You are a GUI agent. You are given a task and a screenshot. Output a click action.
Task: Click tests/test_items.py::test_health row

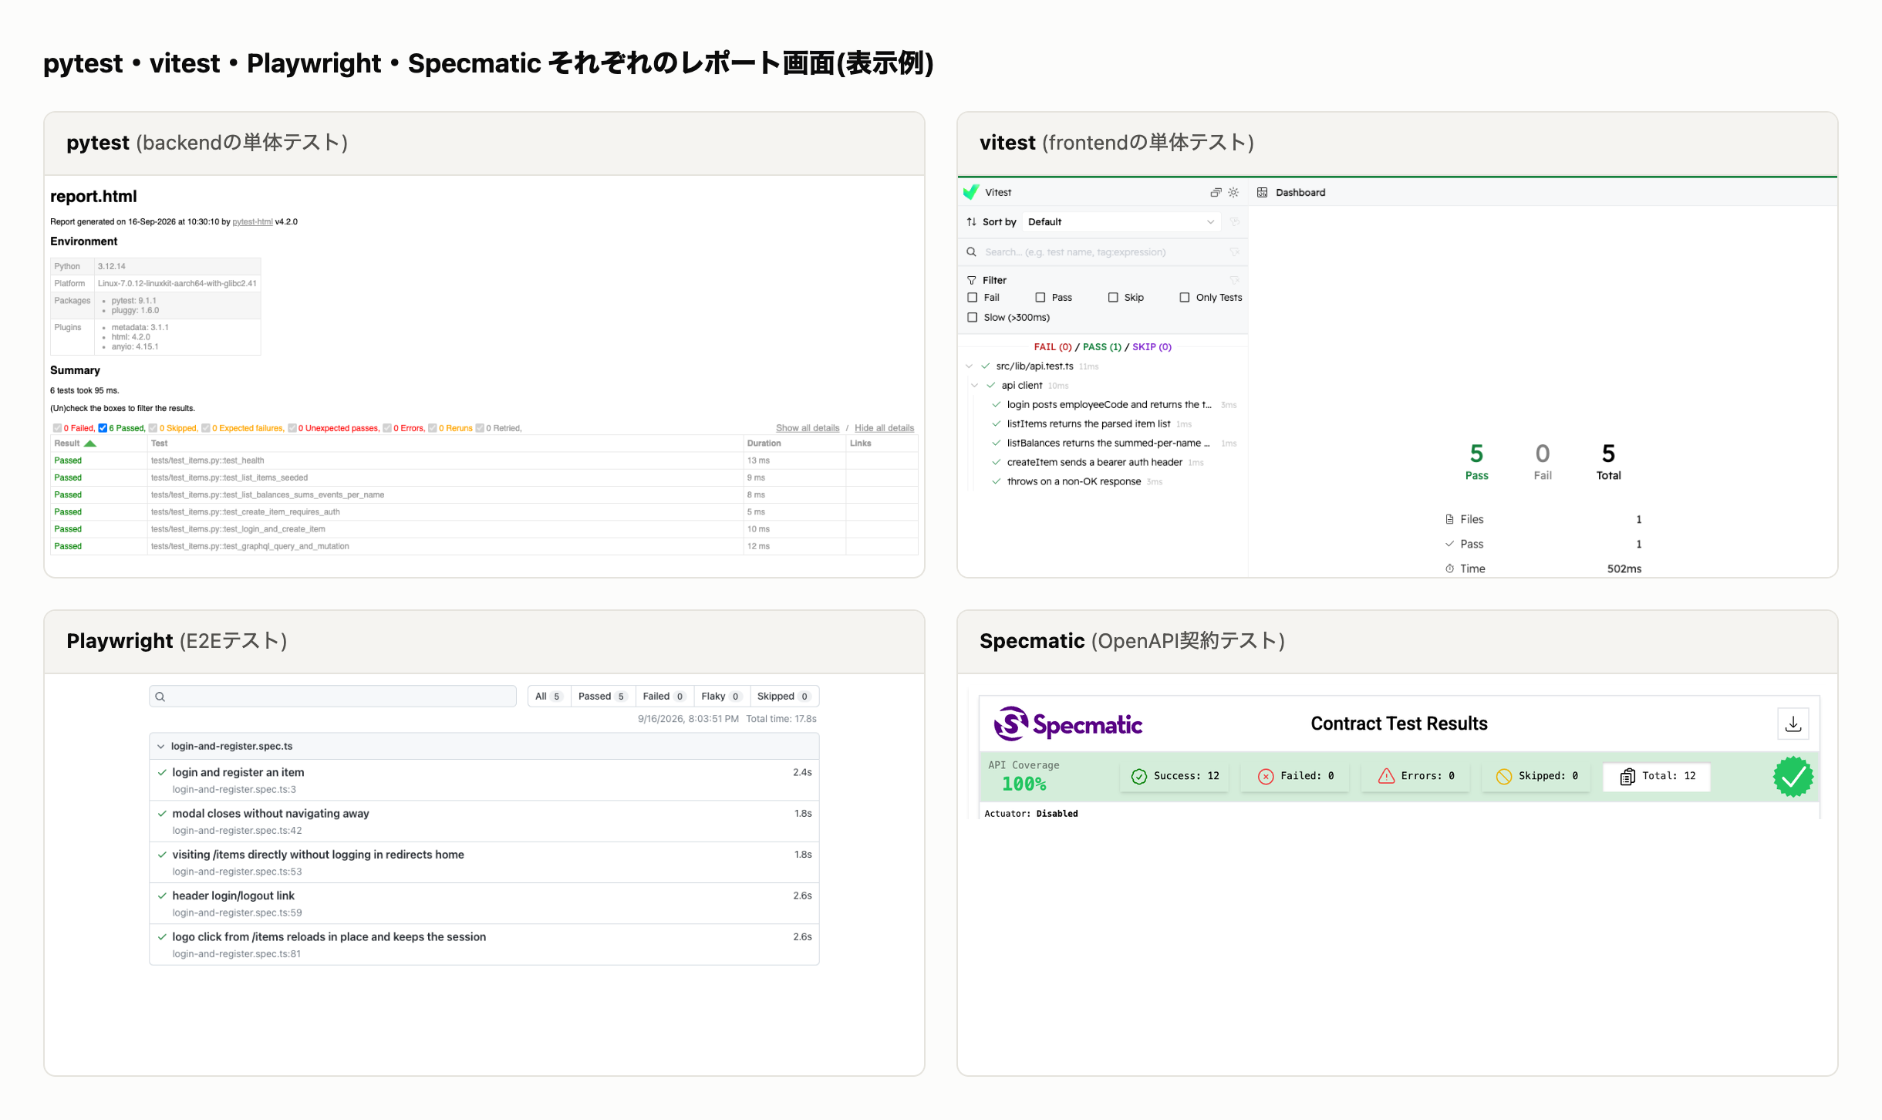(x=484, y=460)
